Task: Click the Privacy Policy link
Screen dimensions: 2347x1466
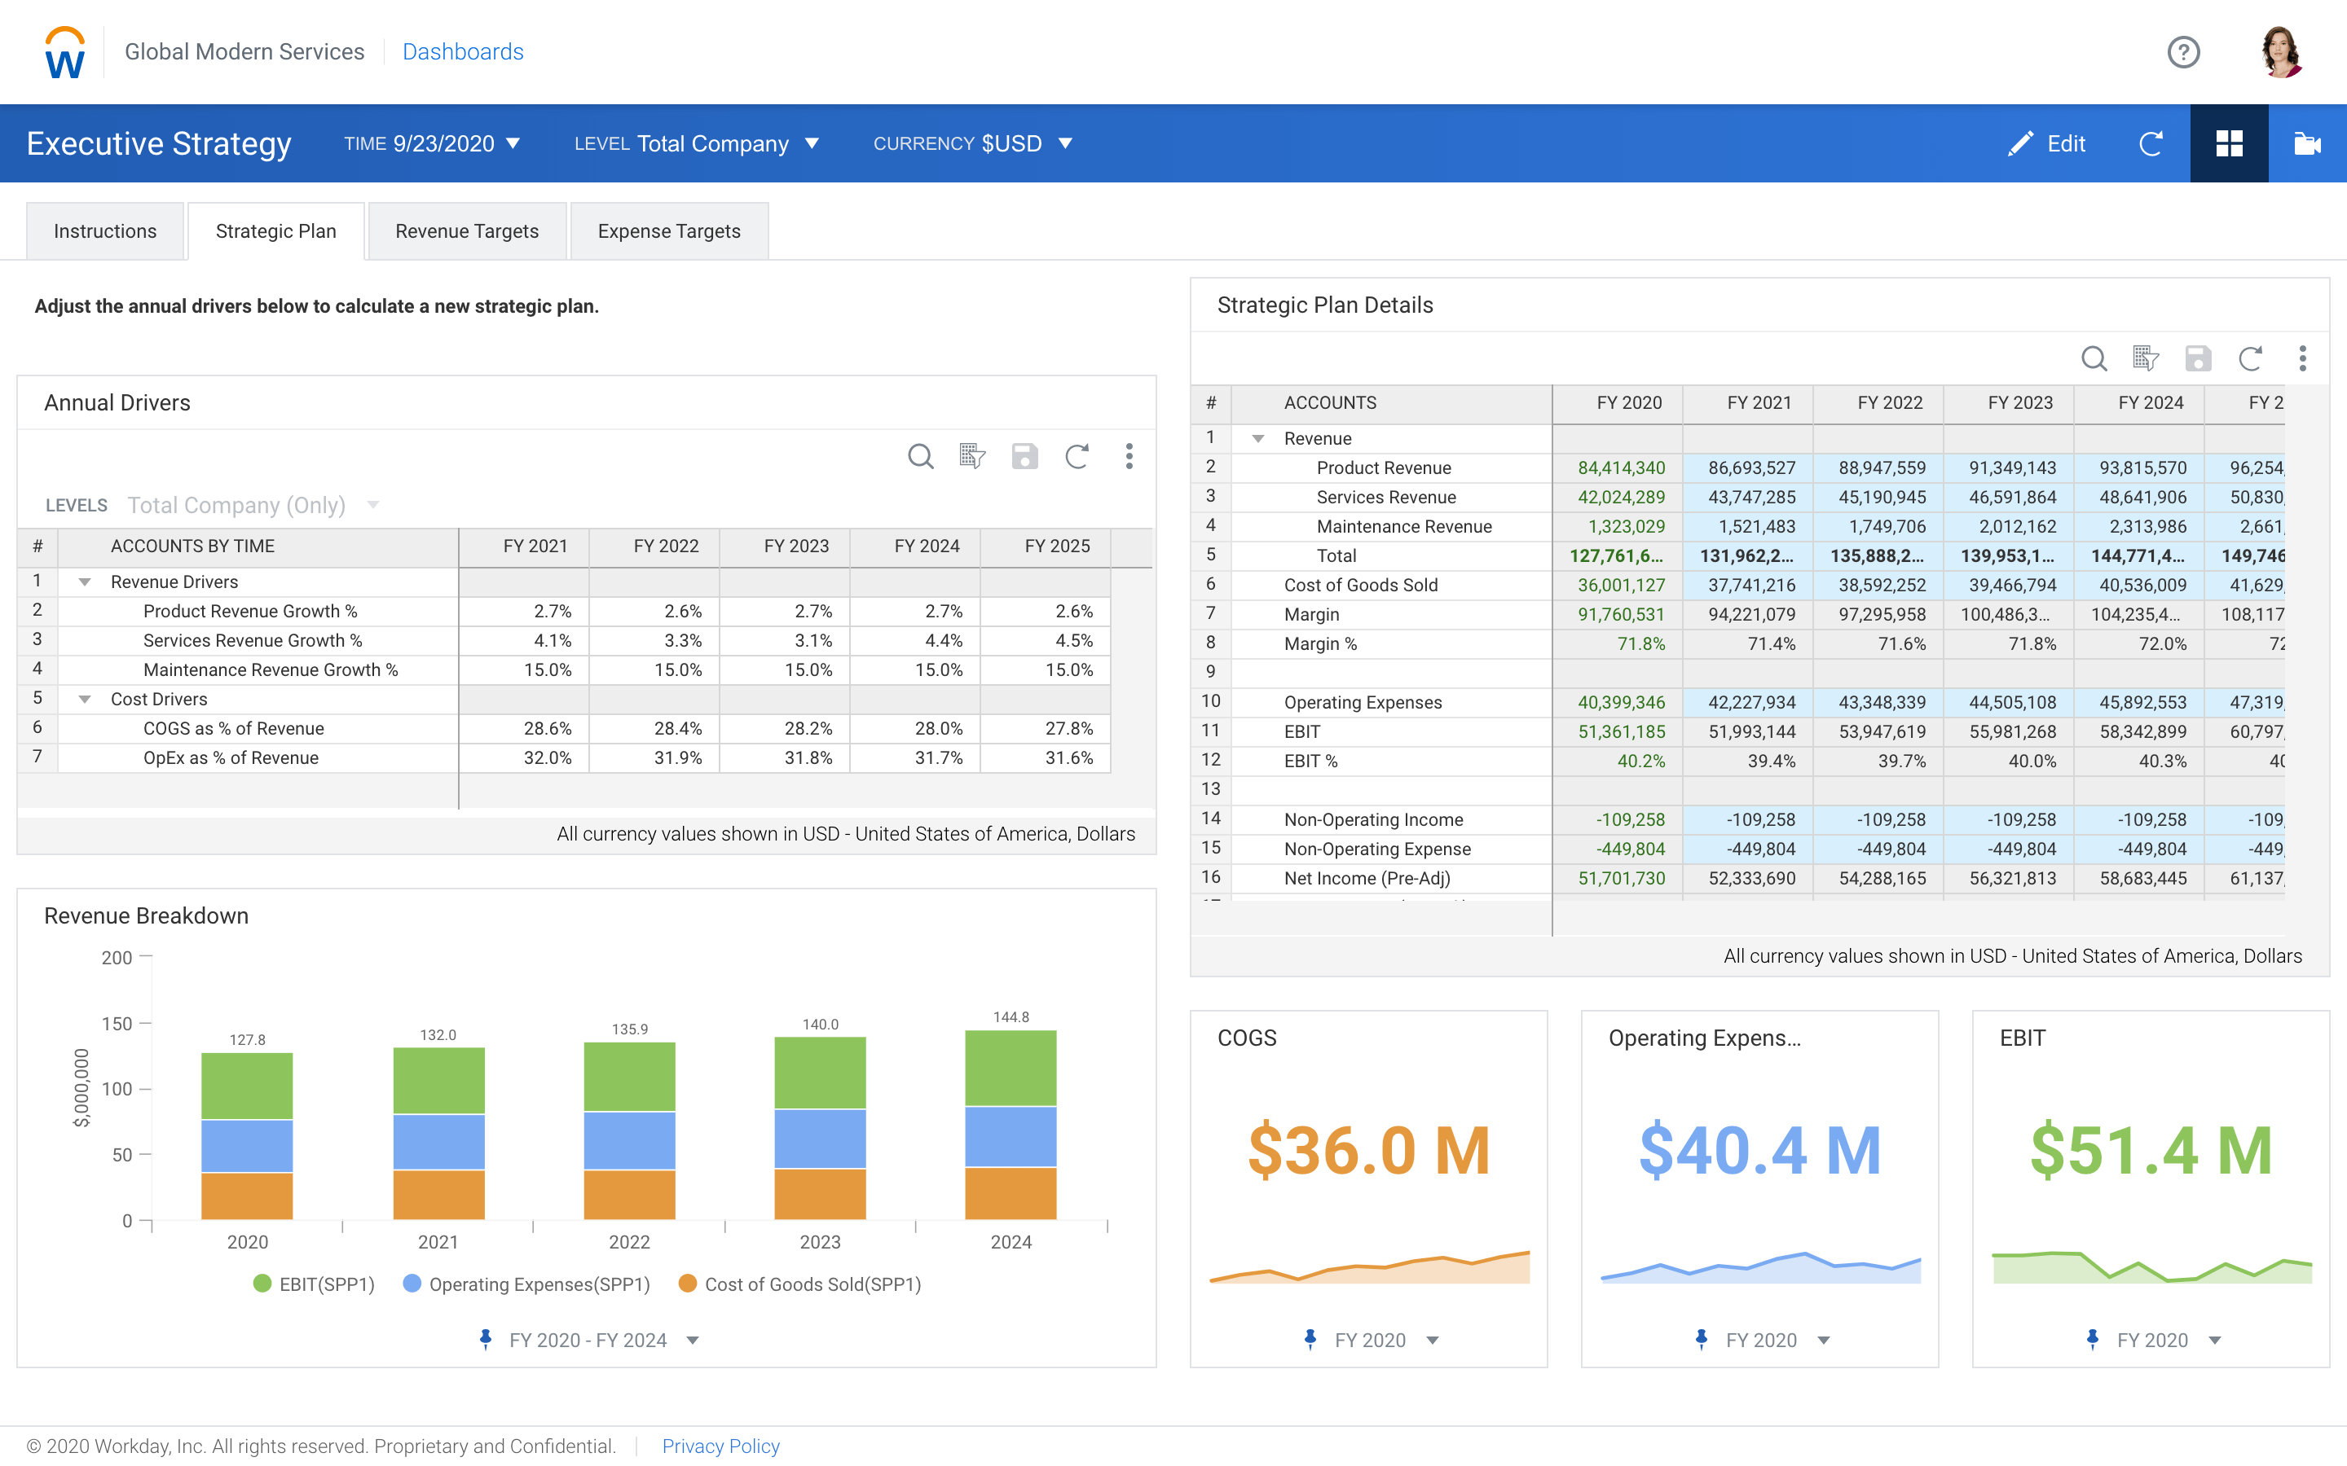Action: coord(721,1444)
